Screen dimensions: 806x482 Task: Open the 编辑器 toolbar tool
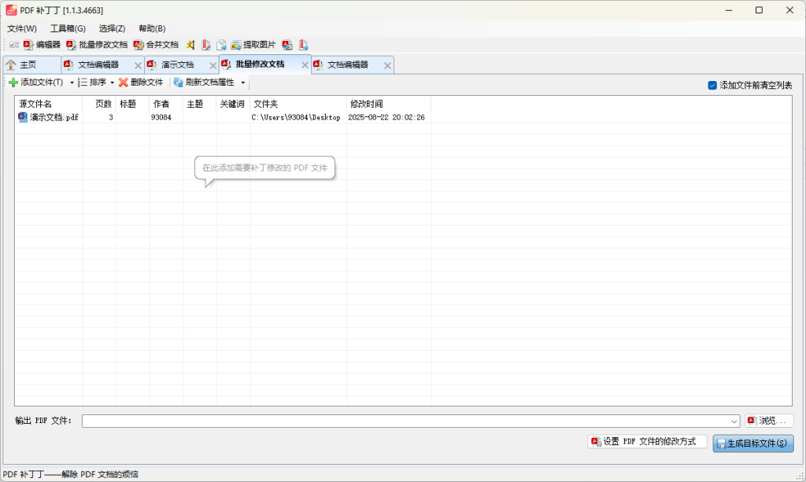[x=42, y=45]
